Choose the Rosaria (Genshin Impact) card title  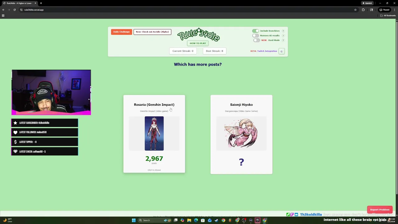coord(154,105)
